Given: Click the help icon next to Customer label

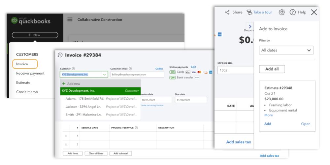Looking at the screenshot, I should point(74,69).
